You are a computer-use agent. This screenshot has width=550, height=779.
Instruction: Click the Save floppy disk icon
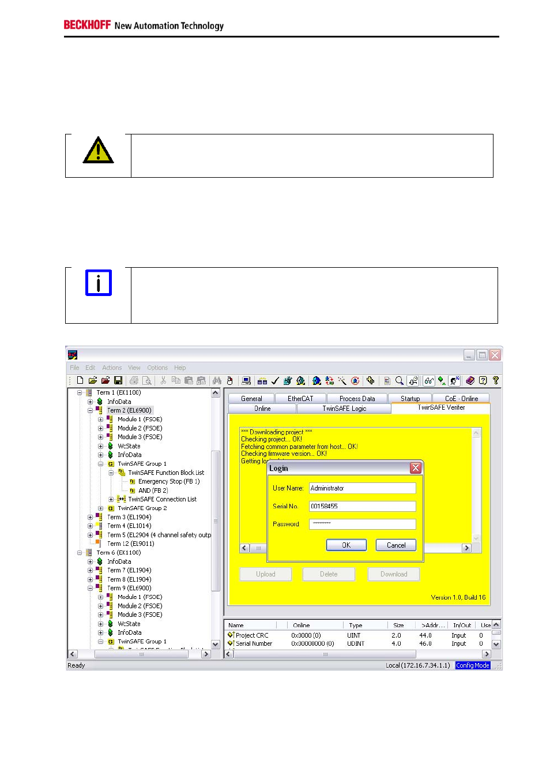118,380
